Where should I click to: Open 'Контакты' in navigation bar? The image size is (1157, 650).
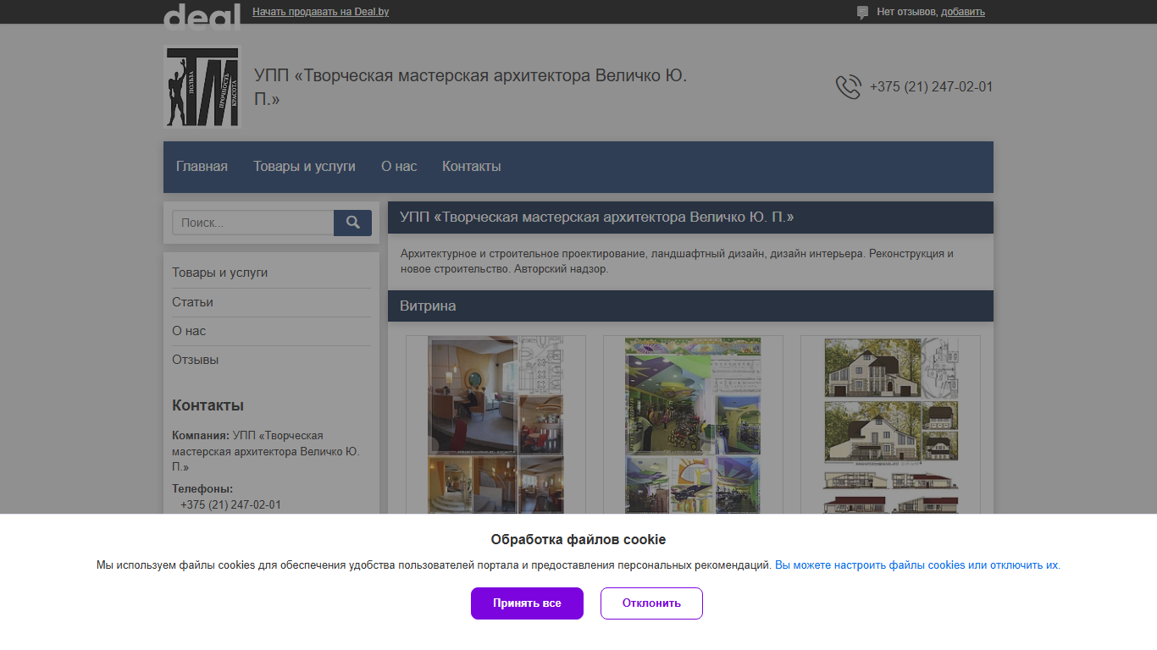click(471, 167)
